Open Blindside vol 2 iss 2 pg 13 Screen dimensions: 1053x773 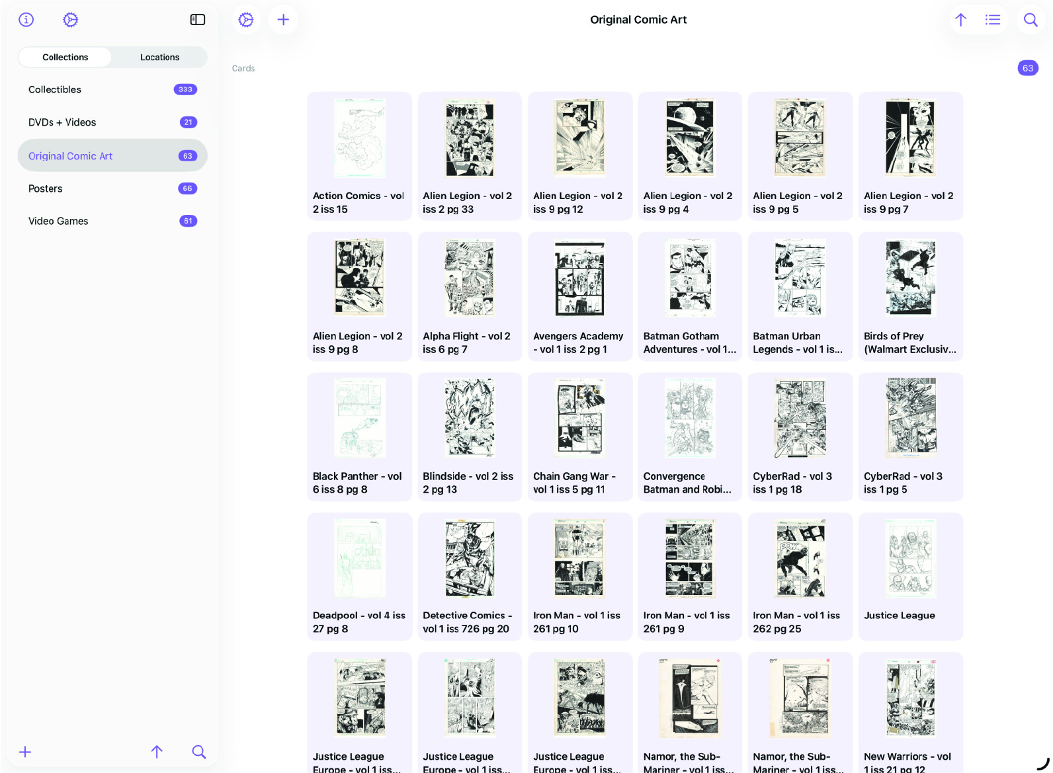pos(470,436)
